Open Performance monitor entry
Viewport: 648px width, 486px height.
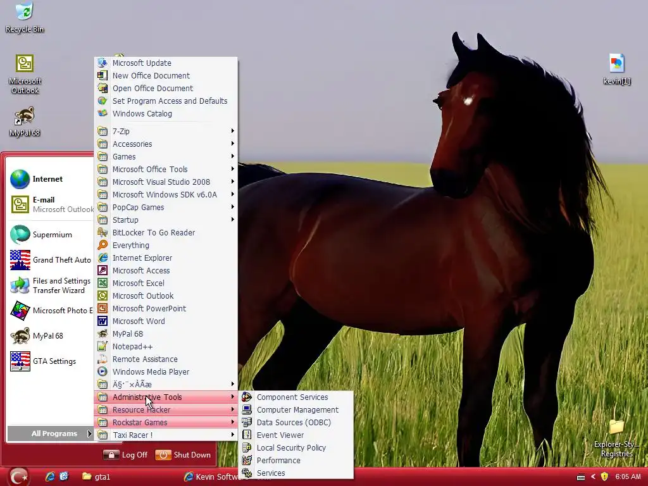296,461
